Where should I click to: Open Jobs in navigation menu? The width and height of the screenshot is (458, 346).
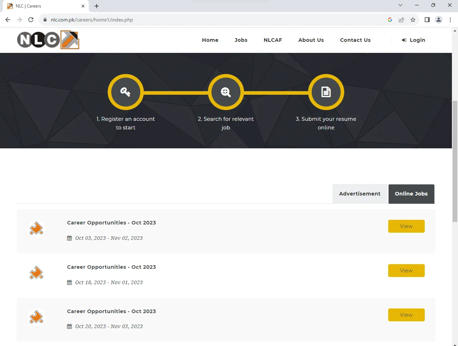[241, 40]
